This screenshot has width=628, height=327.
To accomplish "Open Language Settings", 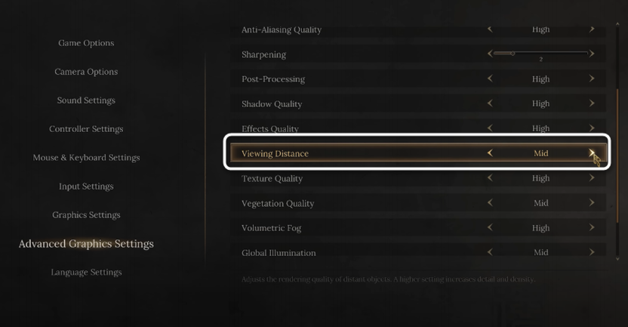I will point(86,272).
